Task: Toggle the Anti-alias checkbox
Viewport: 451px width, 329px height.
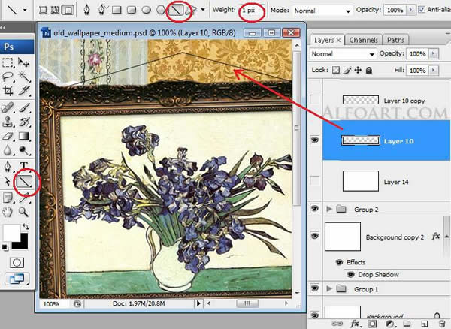Action: (x=422, y=10)
